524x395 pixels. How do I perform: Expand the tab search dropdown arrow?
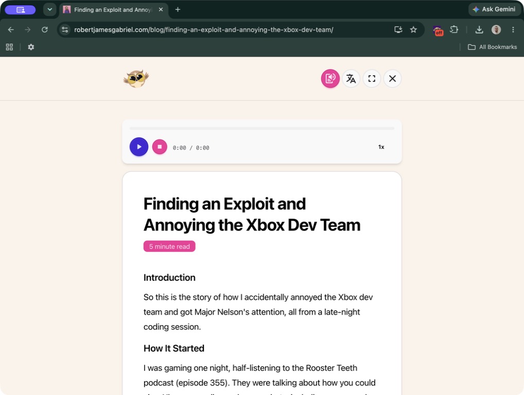49,10
